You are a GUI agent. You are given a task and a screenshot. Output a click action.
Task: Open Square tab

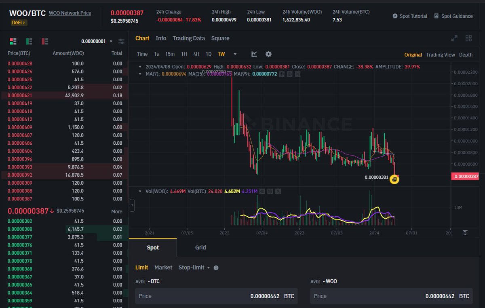pos(220,38)
